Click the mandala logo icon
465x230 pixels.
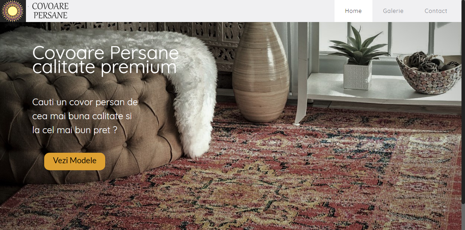13,11
